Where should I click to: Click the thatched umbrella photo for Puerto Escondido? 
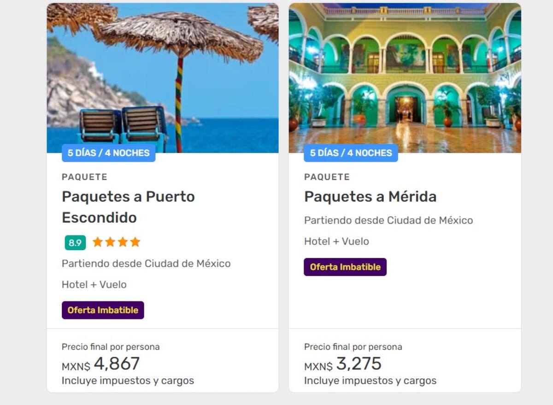[x=161, y=78]
